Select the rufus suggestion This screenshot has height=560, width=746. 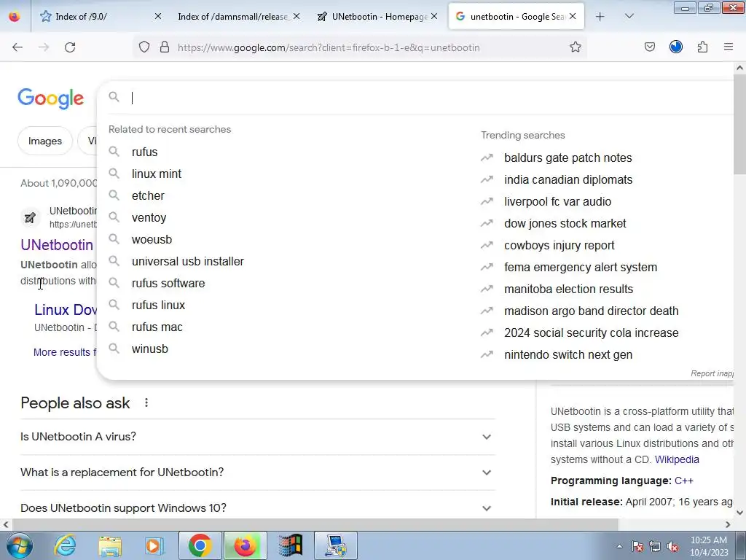(x=145, y=152)
